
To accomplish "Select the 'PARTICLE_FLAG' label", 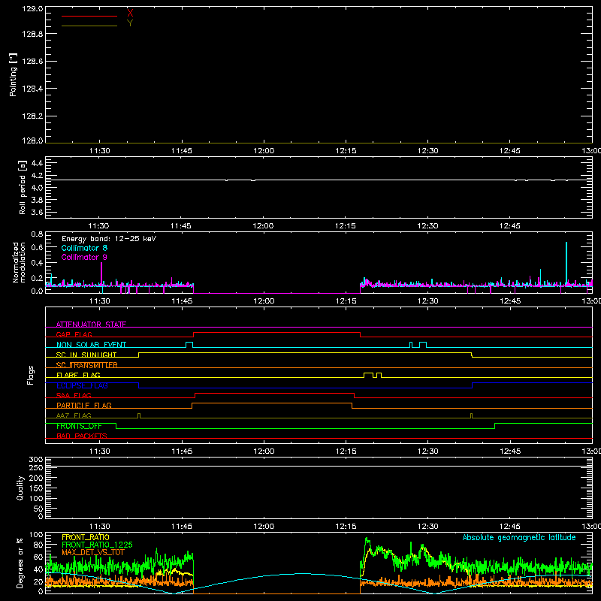I will 84,405.
